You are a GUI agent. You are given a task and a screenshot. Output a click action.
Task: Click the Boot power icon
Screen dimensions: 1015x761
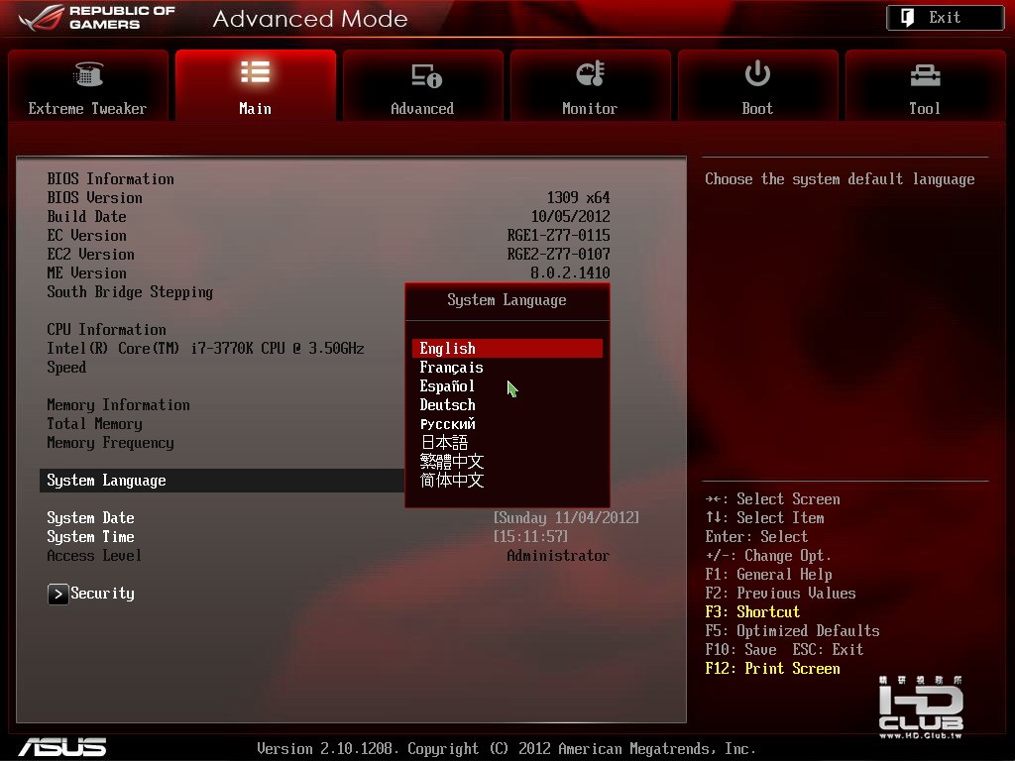pyautogui.click(x=756, y=73)
